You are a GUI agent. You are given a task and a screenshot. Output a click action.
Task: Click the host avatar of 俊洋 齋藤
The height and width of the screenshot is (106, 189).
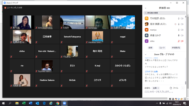(x=146, y=24)
